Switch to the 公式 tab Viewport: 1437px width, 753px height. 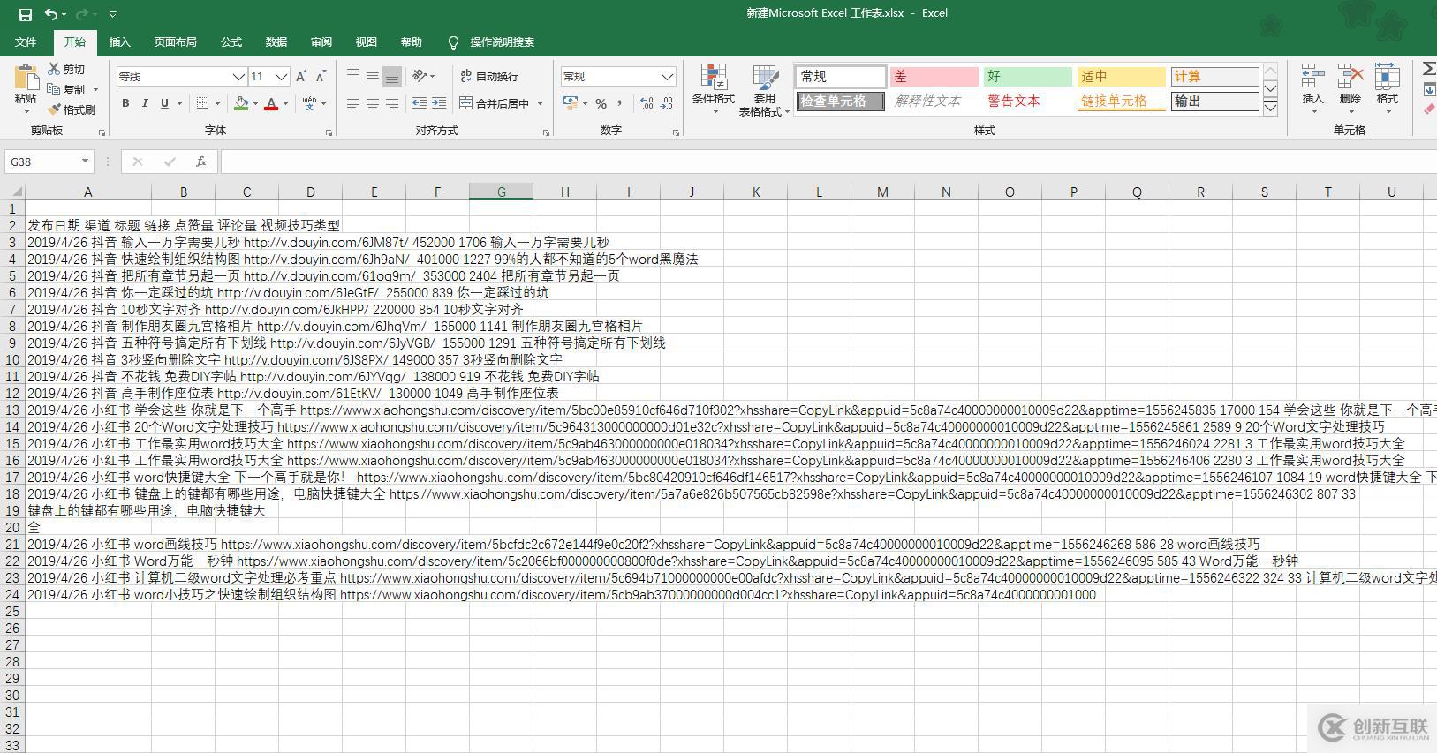[231, 42]
